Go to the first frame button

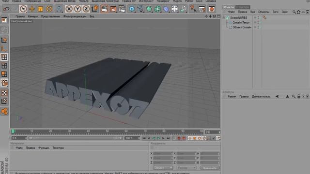[x=144, y=138]
